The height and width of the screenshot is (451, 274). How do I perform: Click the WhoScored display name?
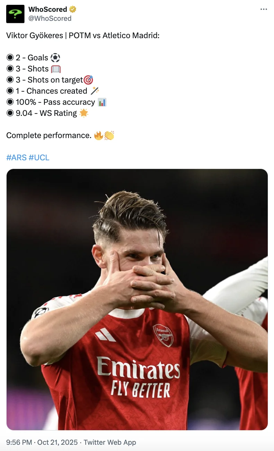[48, 9]
